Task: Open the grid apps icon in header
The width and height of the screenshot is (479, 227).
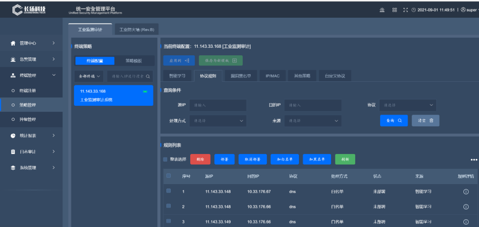Action: point(394,10)
